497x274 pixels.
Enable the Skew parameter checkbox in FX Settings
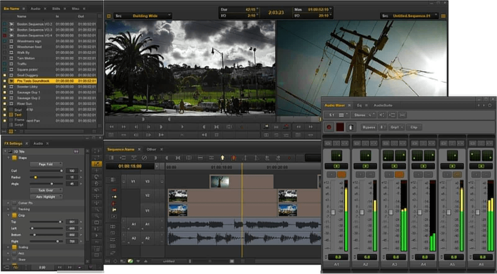14,259
